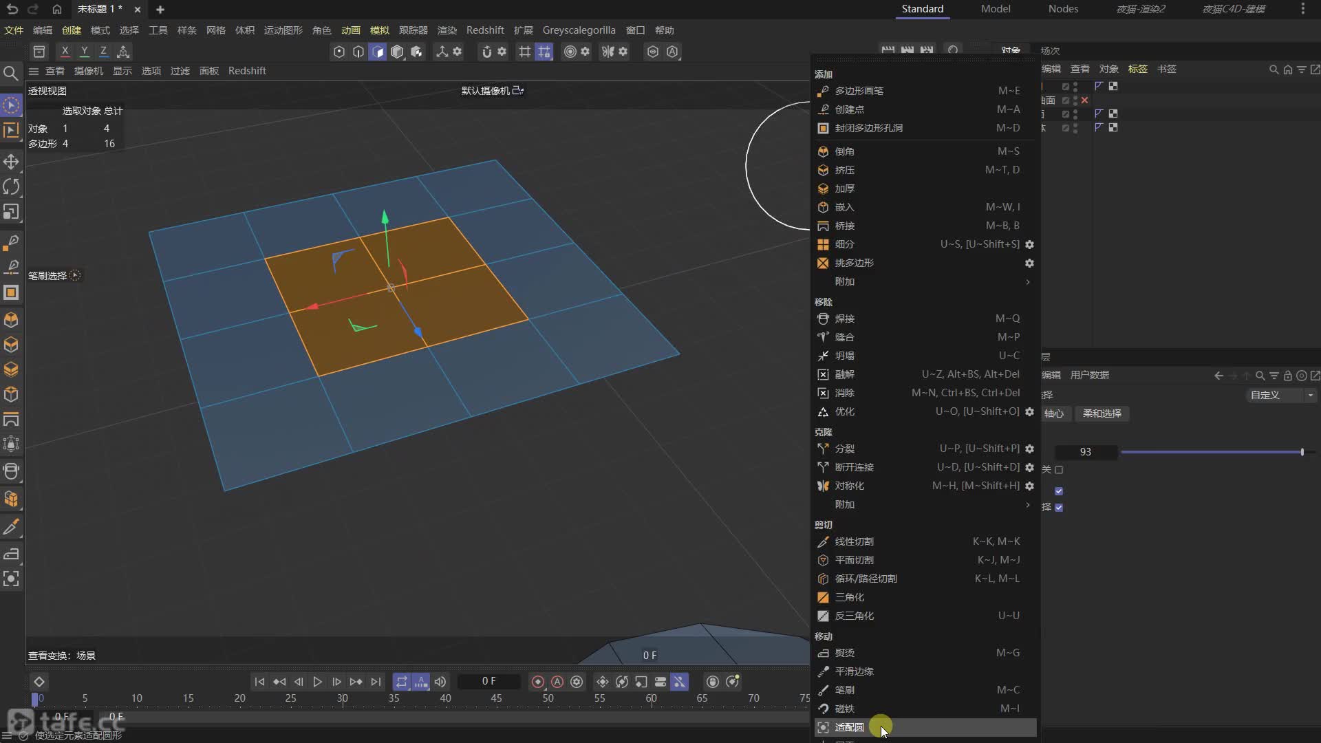Click the current frame field 0 F
Viewport: 1321px width, 743px height.
point(488,681)
